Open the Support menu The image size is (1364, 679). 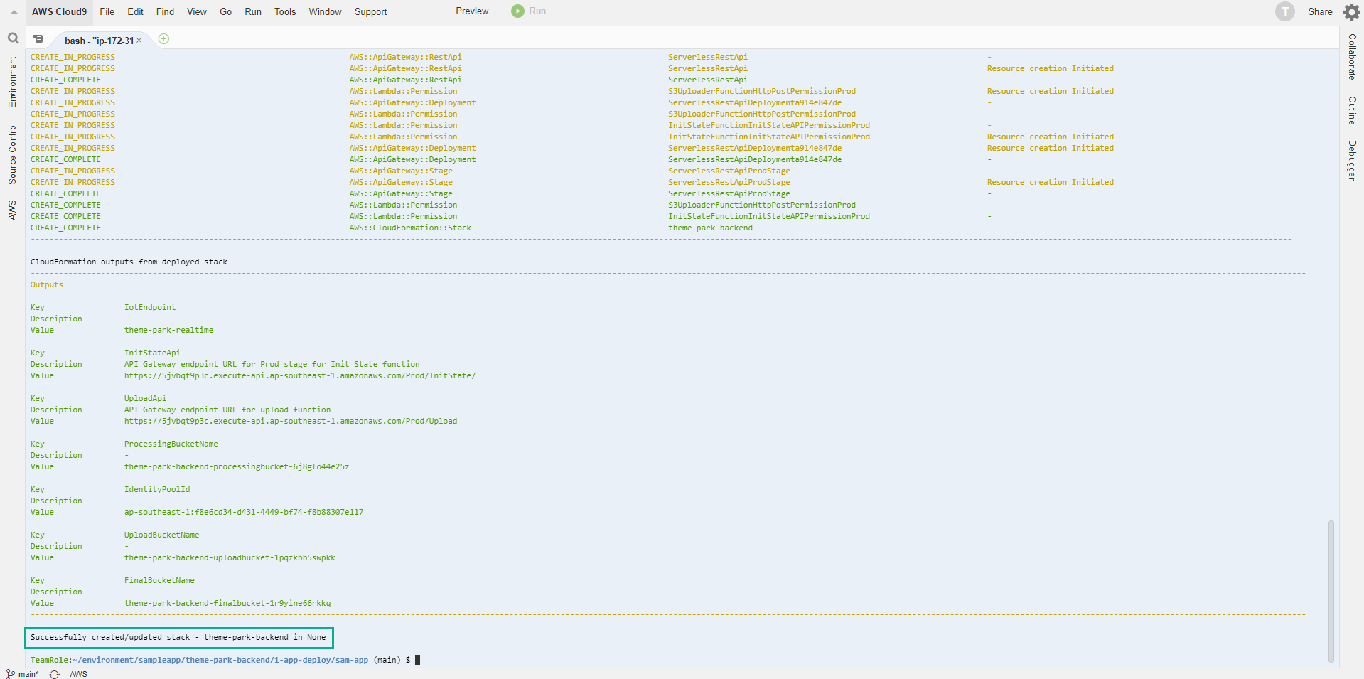tap(371, 11)
